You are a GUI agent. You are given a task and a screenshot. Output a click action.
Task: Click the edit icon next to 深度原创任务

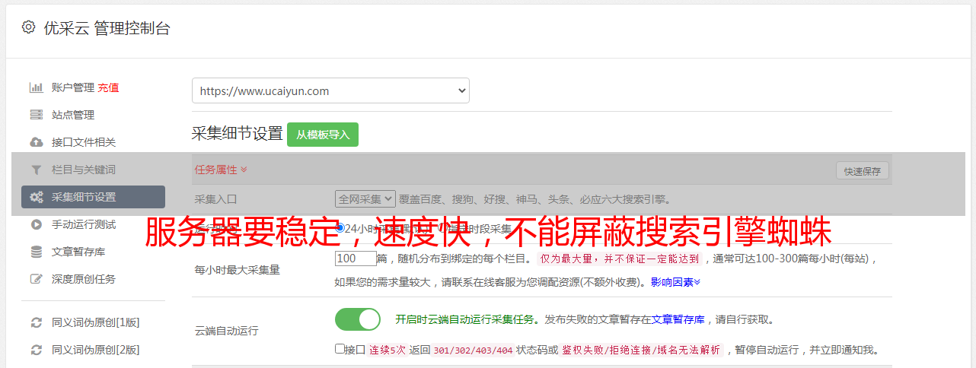pos(36,279)
